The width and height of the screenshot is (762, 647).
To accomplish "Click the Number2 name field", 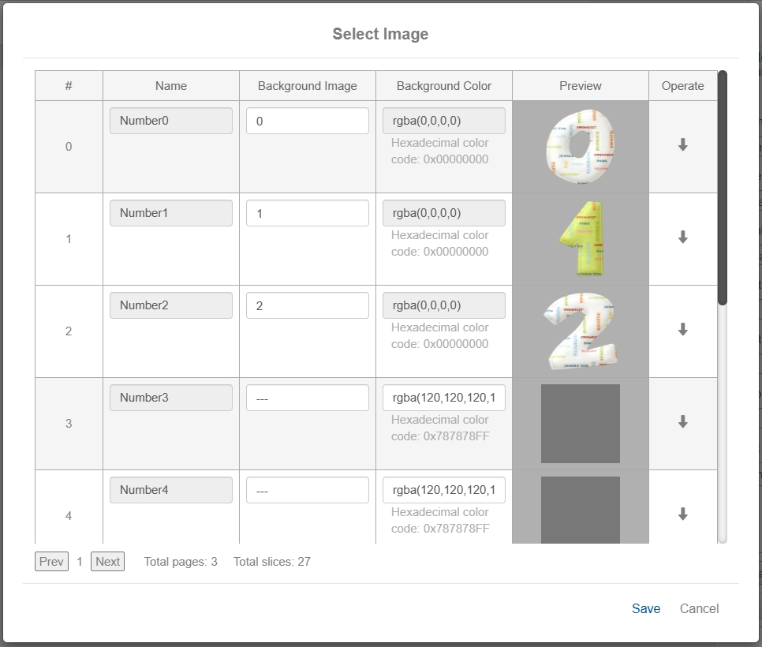I will 171,305.
